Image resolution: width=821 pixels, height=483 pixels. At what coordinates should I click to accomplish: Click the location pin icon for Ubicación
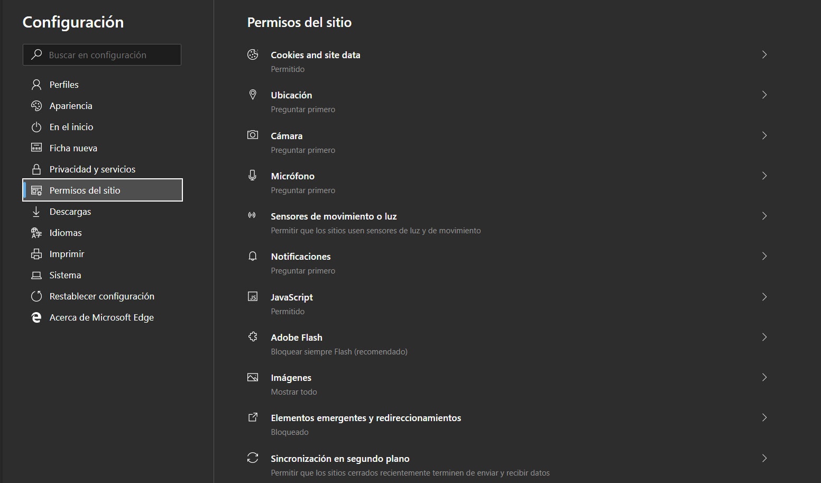tap(253, 95)
